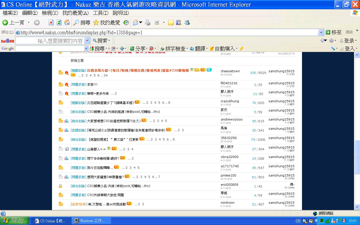Go to the browser Home page icon
This screenshot has width=360, height=225.
point(67,23)
